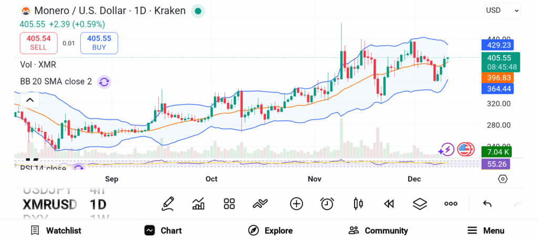
Task: Open the indicators panel
Action: point(199,204)
